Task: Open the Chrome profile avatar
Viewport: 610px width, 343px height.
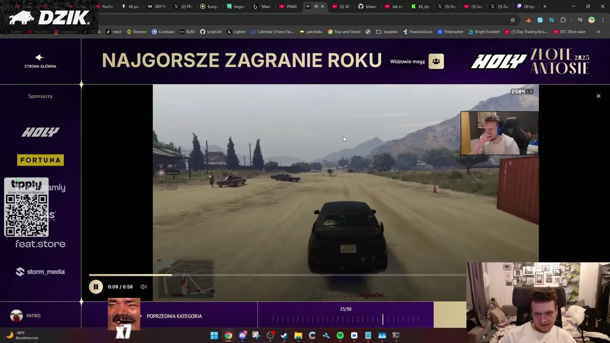Action: 591,20
